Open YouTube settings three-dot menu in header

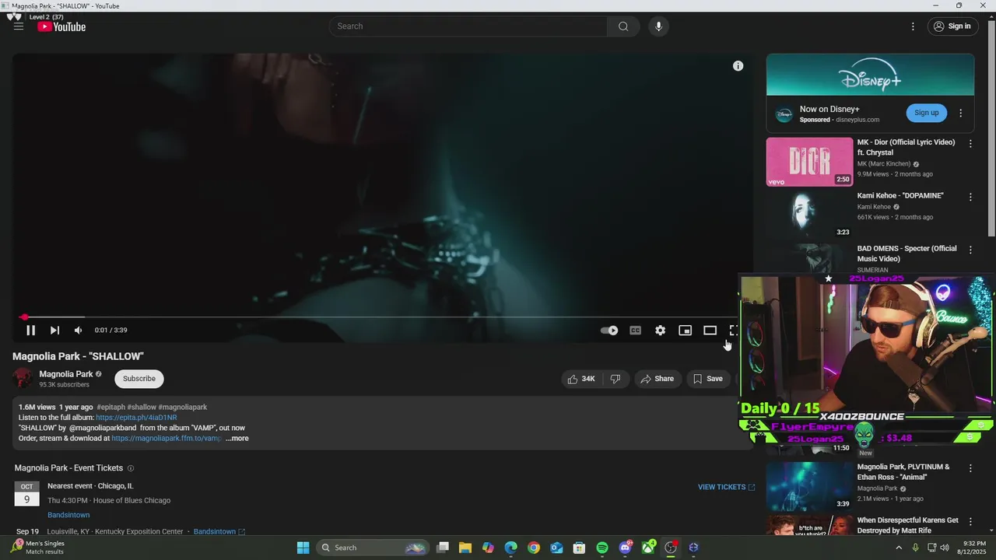point(913,26)
